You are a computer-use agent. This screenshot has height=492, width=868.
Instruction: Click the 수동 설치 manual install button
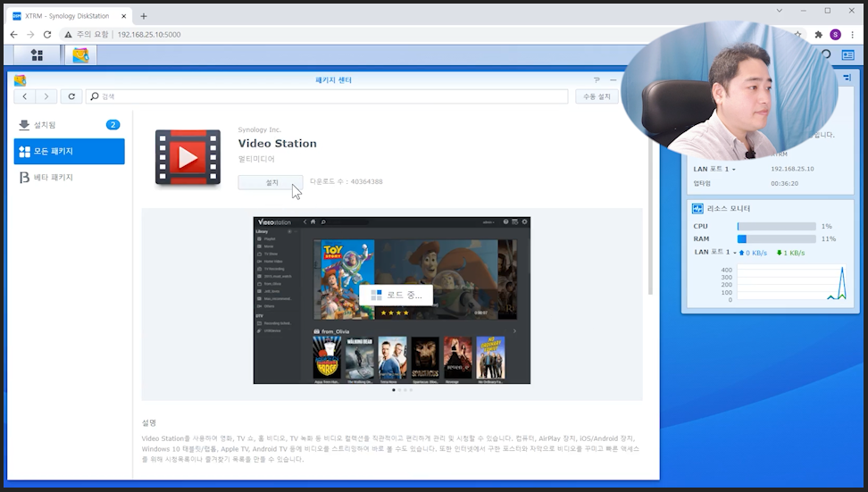point(597,96)
